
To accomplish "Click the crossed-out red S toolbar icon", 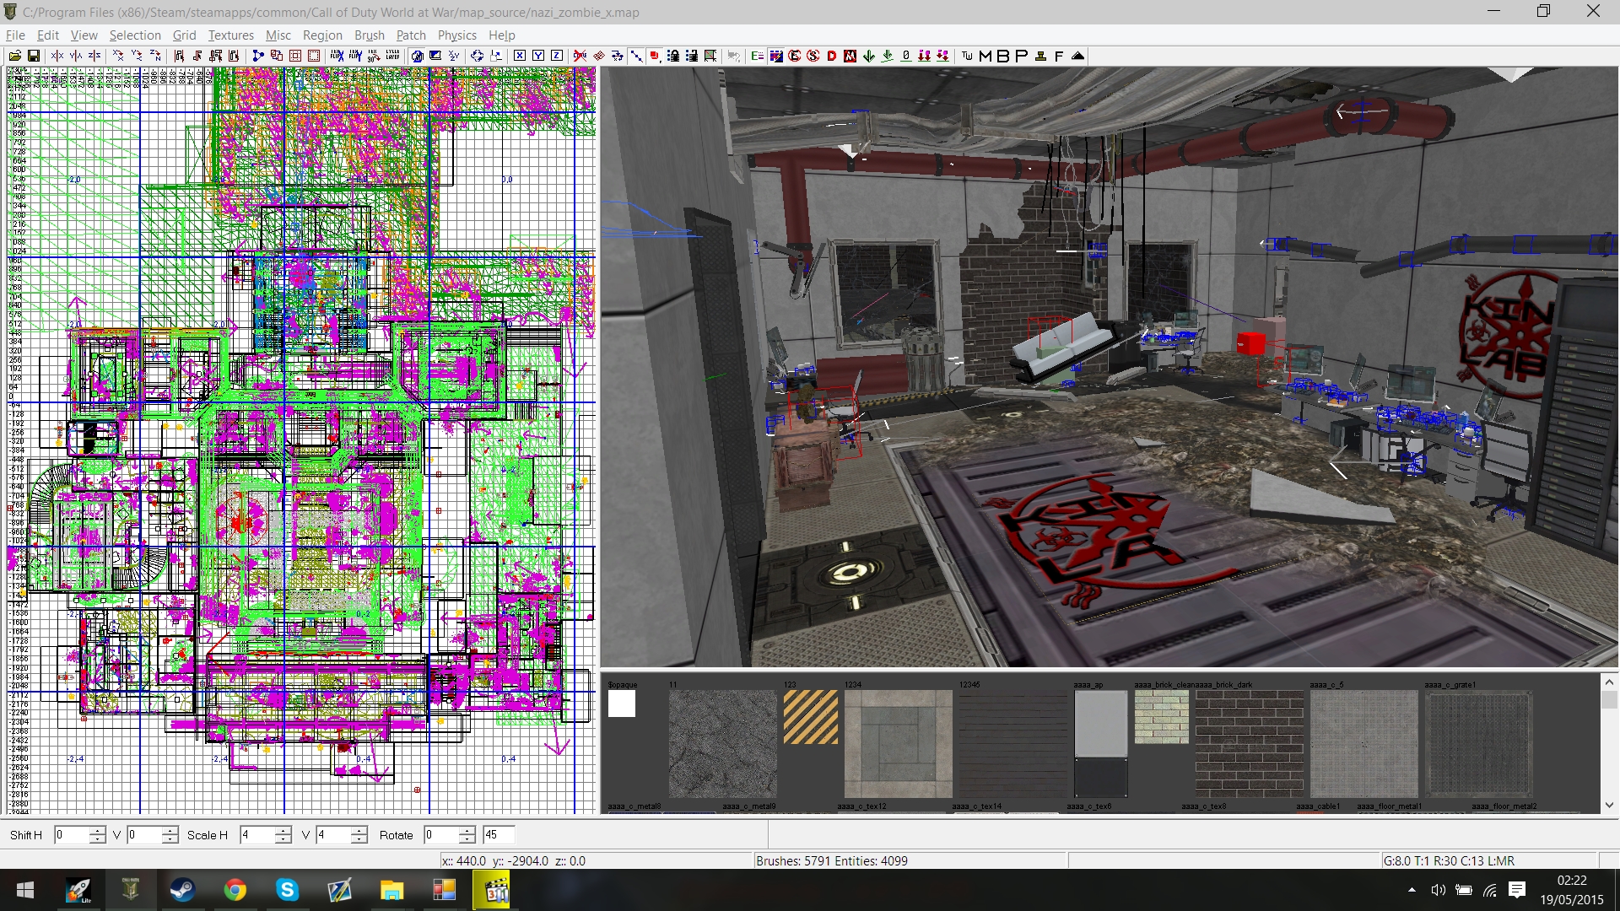I will pyautogui.click(x=813, y=56).
